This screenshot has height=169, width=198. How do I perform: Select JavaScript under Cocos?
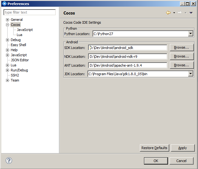[x=25, y=30]
